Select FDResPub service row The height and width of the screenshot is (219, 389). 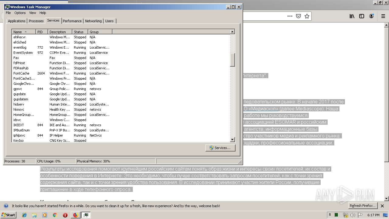point(121,68)
